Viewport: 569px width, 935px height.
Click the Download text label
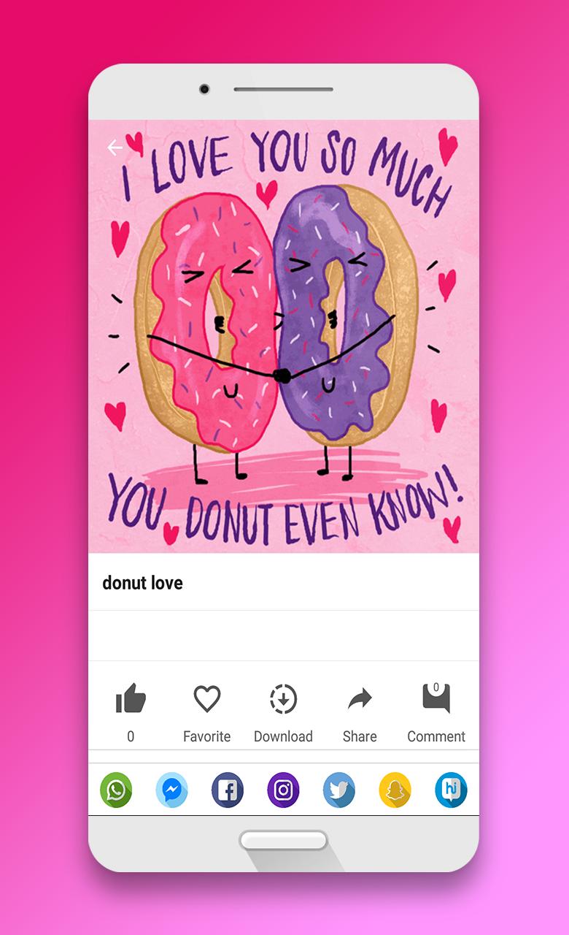pyautogui.click(x=283, y=736)
